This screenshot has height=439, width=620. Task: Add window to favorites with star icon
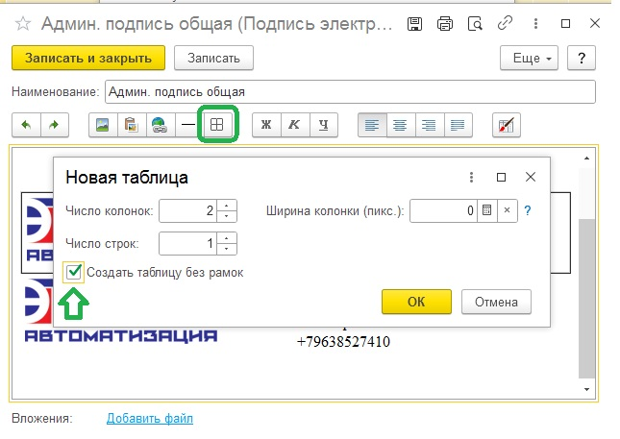(22, 22)
